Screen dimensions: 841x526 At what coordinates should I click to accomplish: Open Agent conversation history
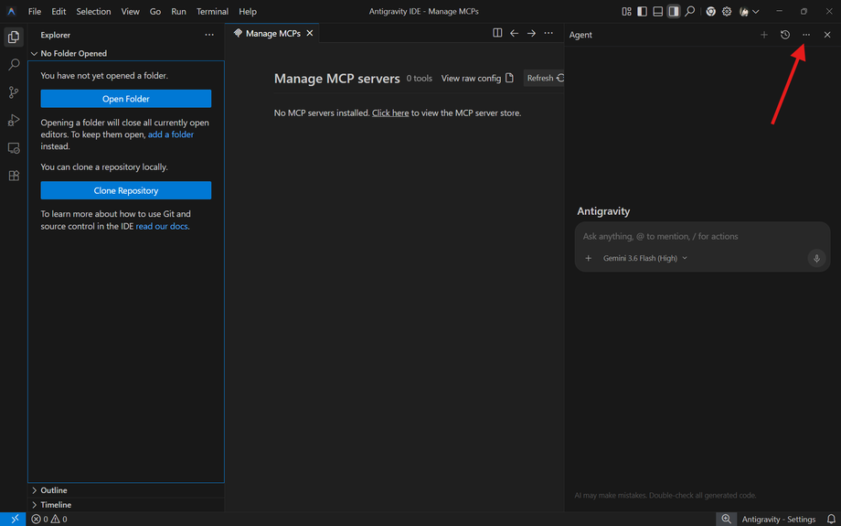click(x=785, y=35)
